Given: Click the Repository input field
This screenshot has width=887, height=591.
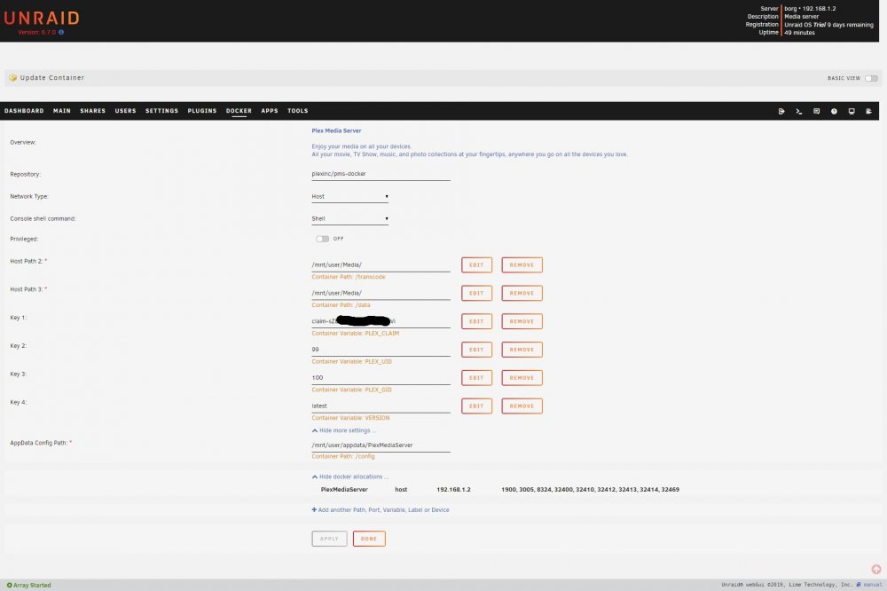Looking at the screenshot, I should (381, 174).
